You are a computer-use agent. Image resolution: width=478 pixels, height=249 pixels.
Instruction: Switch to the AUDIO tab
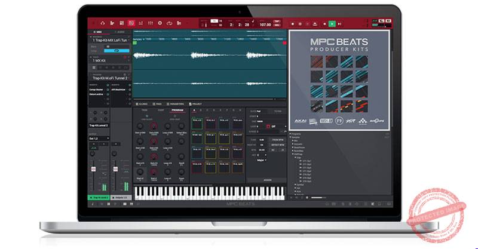(x=120, y=32)
